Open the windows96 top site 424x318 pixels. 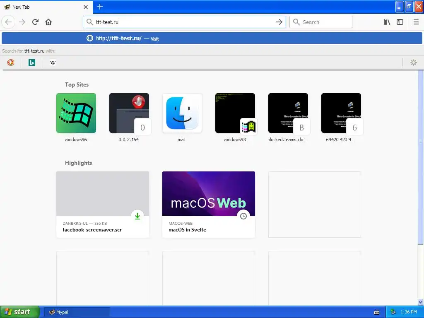click(76, 118)
